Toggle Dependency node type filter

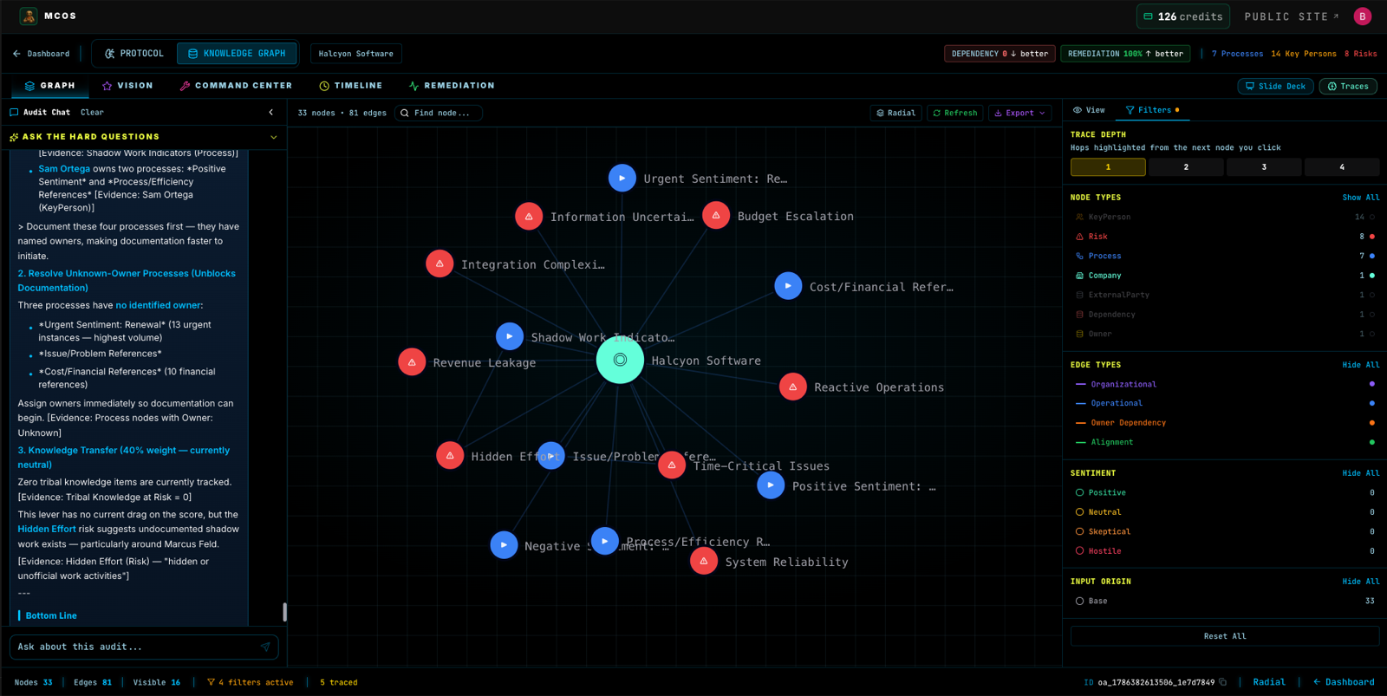coord(1224,315)
